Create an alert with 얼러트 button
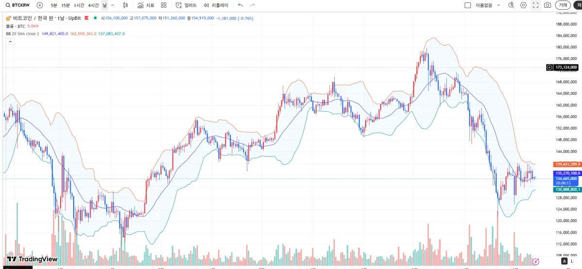This screenshot has height=269, width=582. click(186, 5)
